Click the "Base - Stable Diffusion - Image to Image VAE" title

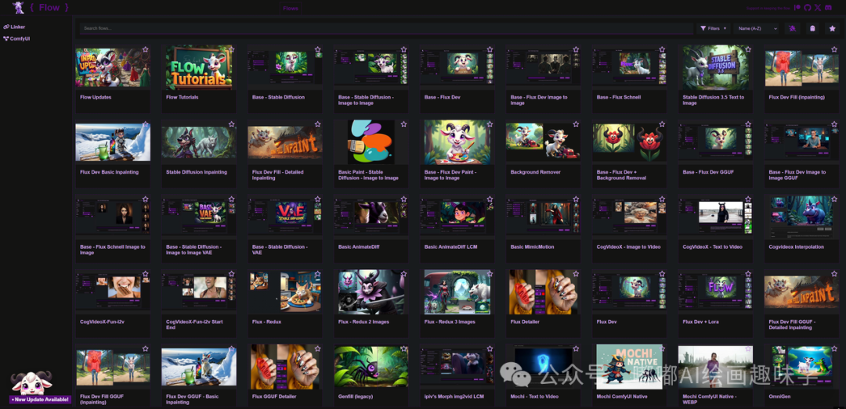point(193,249)
